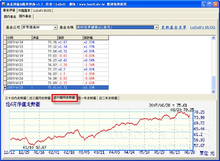Screen dimensions: 220x161
Task: Click the table's vertical scrollbar thumb
Action: click(x=213, y=82)
